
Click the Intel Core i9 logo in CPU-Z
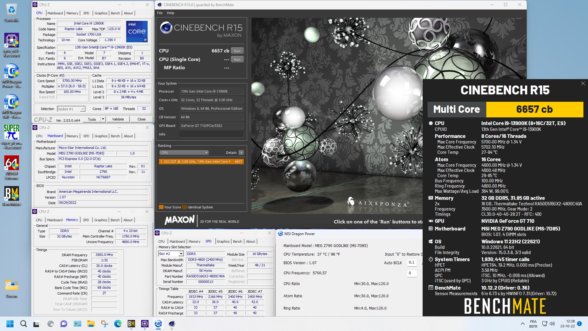137,31
